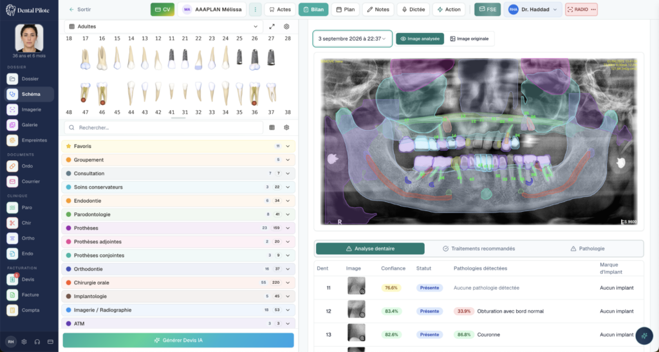Open tooth 12 radiograph thumbnail
This screenshot has width=659, height=352.
(357, 309)
